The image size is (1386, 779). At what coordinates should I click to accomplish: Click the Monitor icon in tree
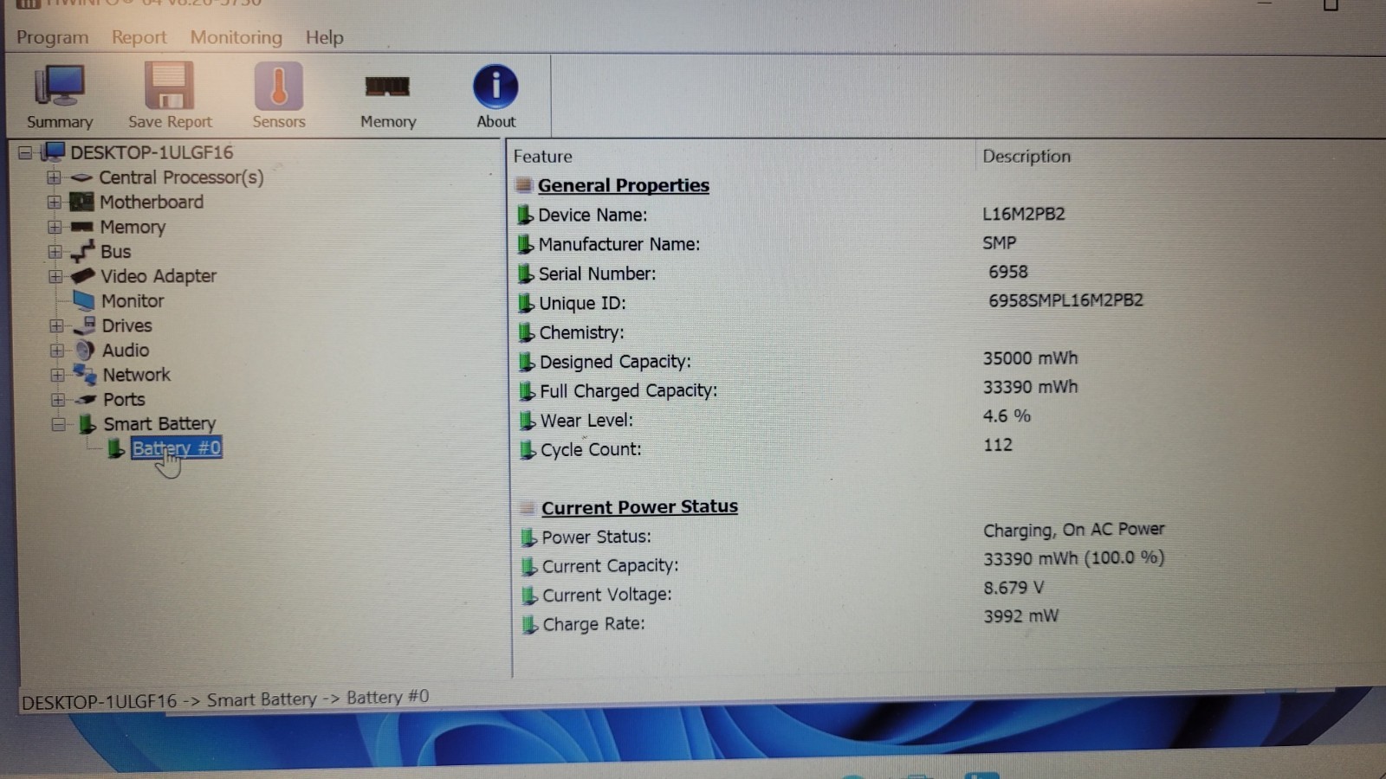coord(84,300)
